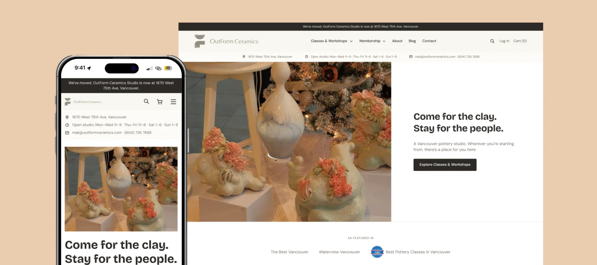Expand the Classes & Workshops dropdown
The image size is (597, 265).
(x=331, y=41)
